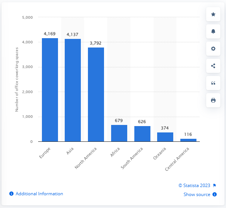Click info icon beside Additional Information
The image size is (226, 208).
pos(11,194)
